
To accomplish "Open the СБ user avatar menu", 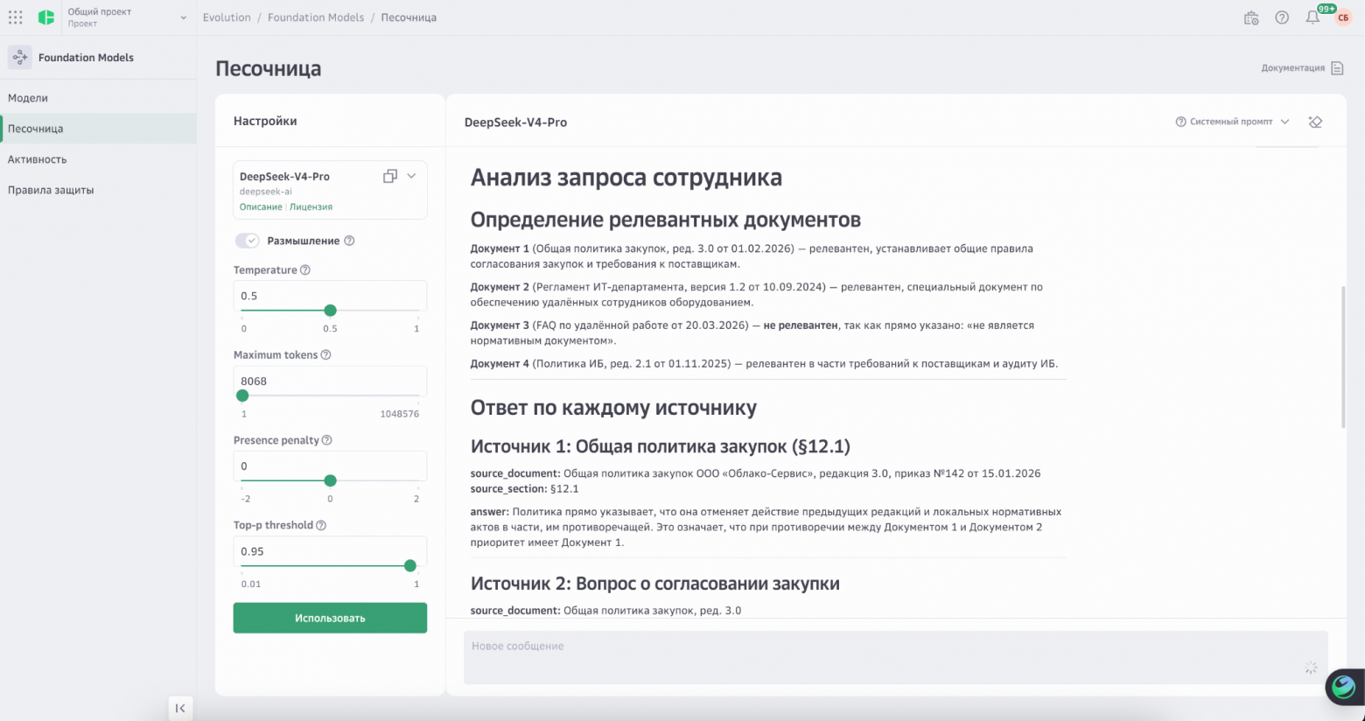I will coord(1343,18).
